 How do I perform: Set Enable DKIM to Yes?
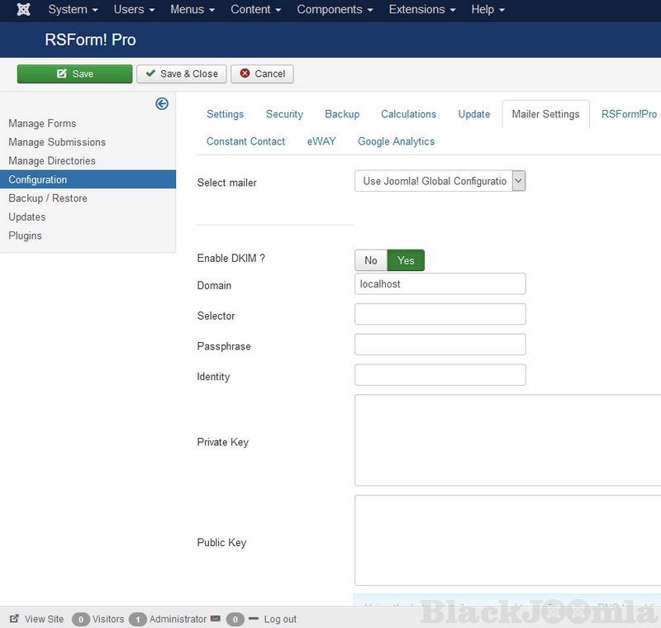406,260
